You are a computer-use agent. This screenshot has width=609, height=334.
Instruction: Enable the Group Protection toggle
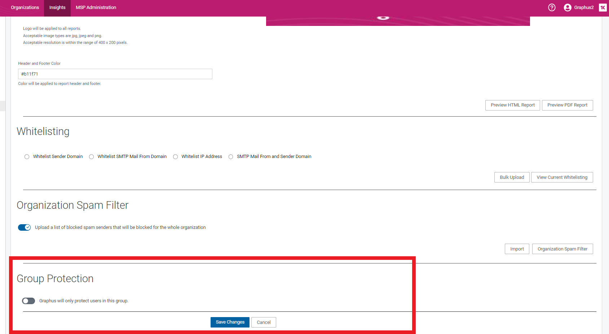click(x=28, y=301)
